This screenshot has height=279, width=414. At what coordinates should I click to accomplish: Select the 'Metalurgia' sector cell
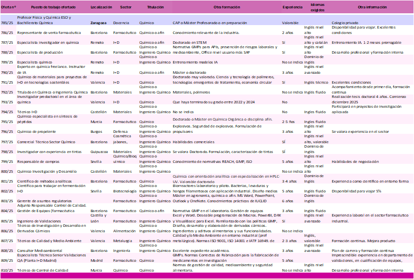click(x=123, y=241)
